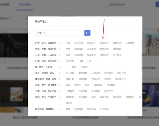Select the 房地产 link
Viewport: 159px width, 126px height.
77,85
